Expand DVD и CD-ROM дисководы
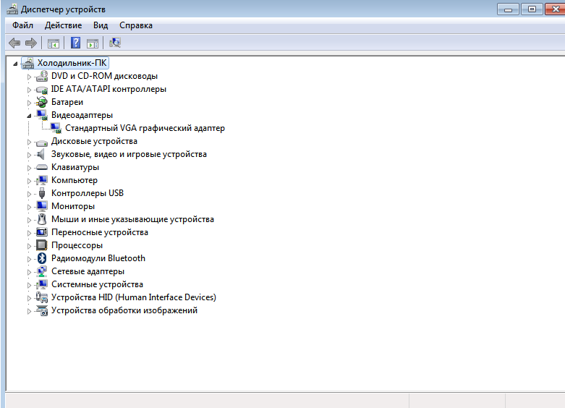The image size is (565, 408). [29, 77]
